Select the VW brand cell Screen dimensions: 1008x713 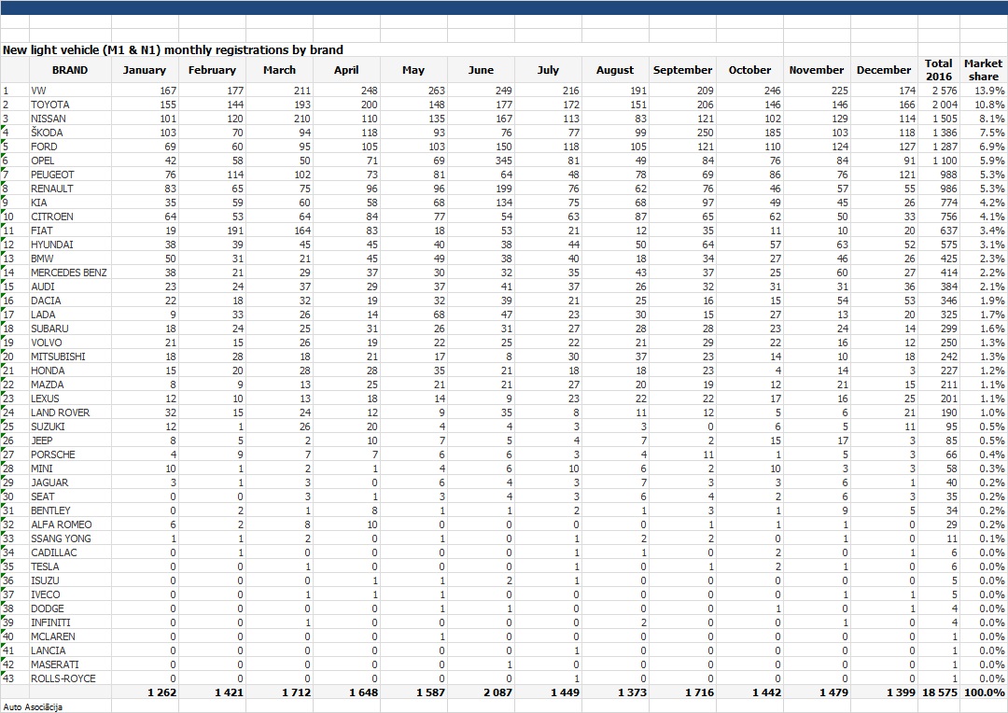click(70, 91)
